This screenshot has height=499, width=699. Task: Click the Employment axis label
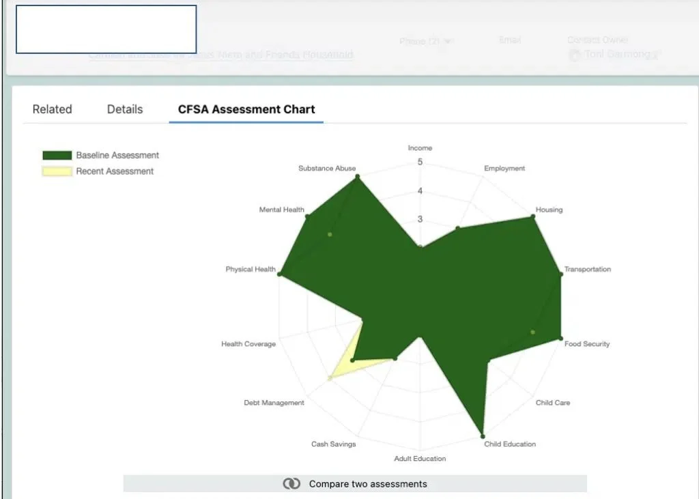coord(504,168)
